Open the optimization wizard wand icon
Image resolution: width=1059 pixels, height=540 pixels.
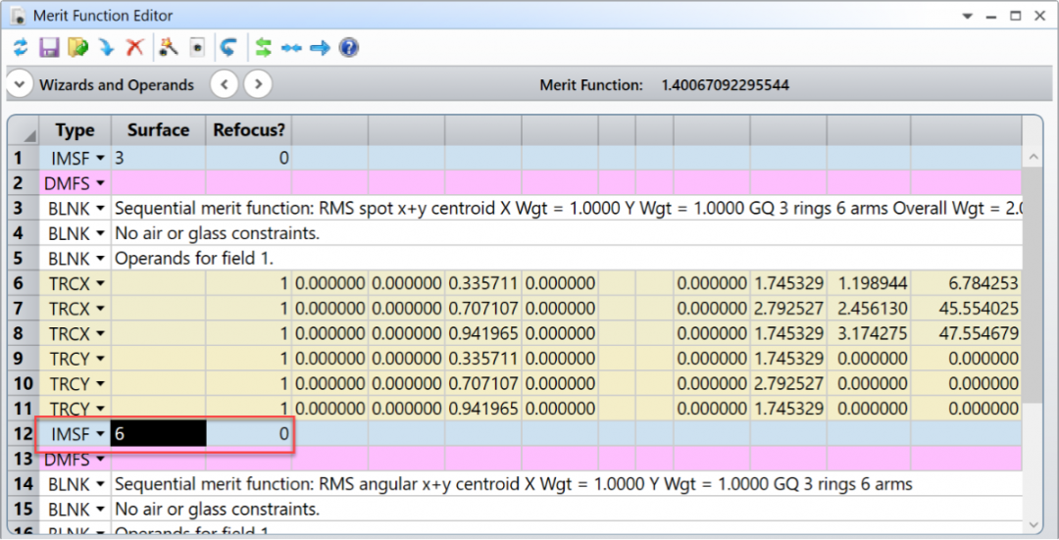(168, 47)
